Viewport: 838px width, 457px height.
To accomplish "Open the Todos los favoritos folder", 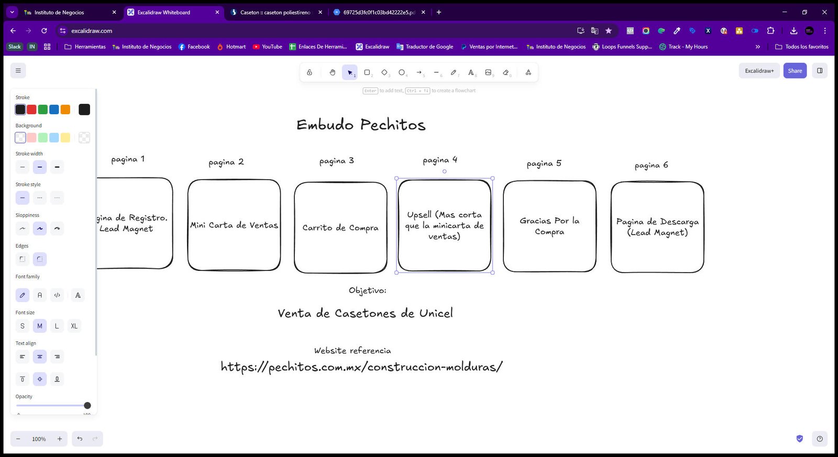I will [802, 47].
